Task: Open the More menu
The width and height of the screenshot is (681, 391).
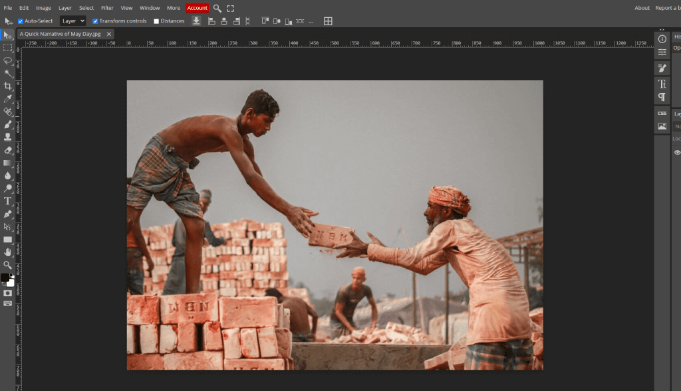Action: click(x=173, y=7)
